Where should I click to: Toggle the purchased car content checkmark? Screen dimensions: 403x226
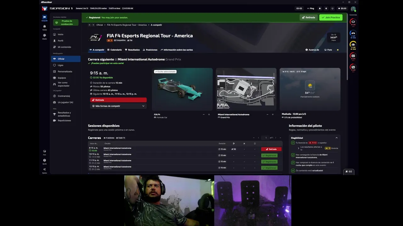tap(293, 163)
